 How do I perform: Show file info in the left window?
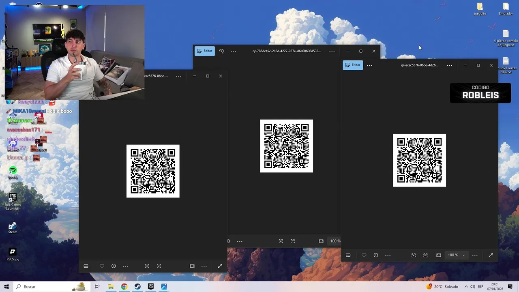114,266
